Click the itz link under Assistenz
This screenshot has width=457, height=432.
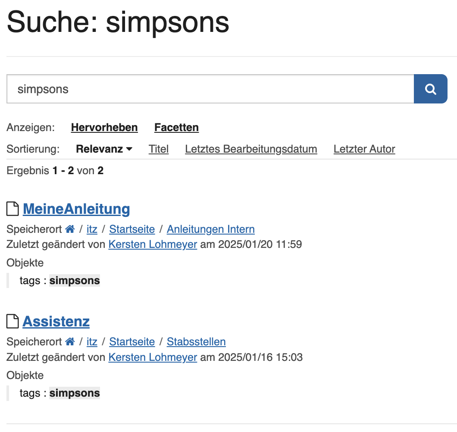click(x=92, y=341)
